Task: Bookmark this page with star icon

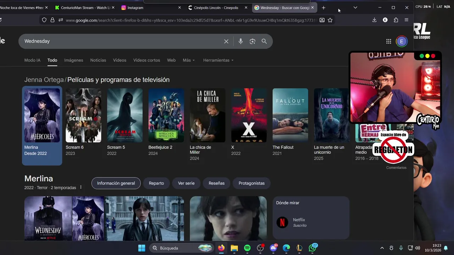Action: pos(330,20)
